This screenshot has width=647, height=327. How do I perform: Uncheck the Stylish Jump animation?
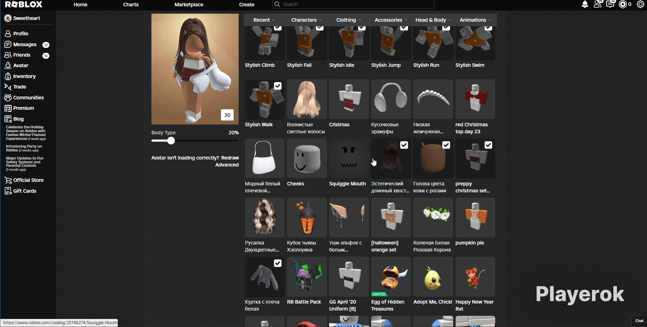click(404, 28)
